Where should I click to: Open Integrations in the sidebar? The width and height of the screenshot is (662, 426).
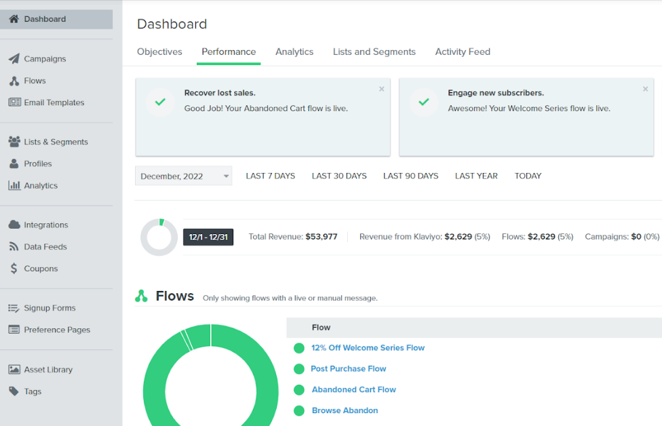tap(45, 225)
